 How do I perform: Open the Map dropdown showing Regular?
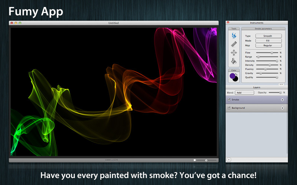(268, 45)
